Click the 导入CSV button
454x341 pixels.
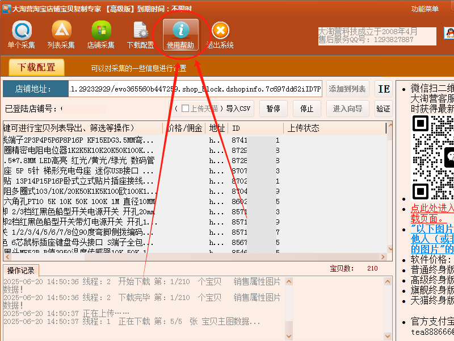(x=238, y=109)
